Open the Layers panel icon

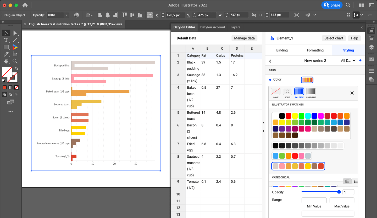point(371,47)
